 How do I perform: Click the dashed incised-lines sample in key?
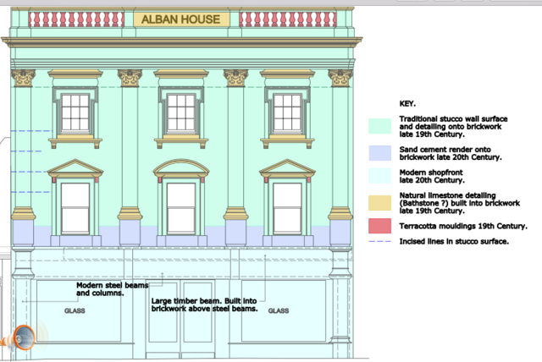[x=379, y=241]
